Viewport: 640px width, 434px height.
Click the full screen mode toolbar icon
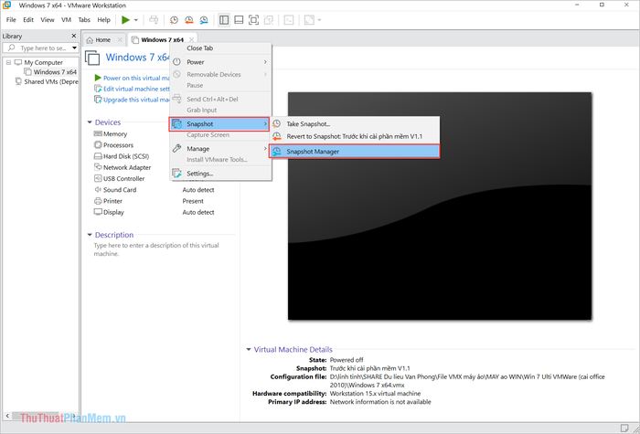[253, 20]
